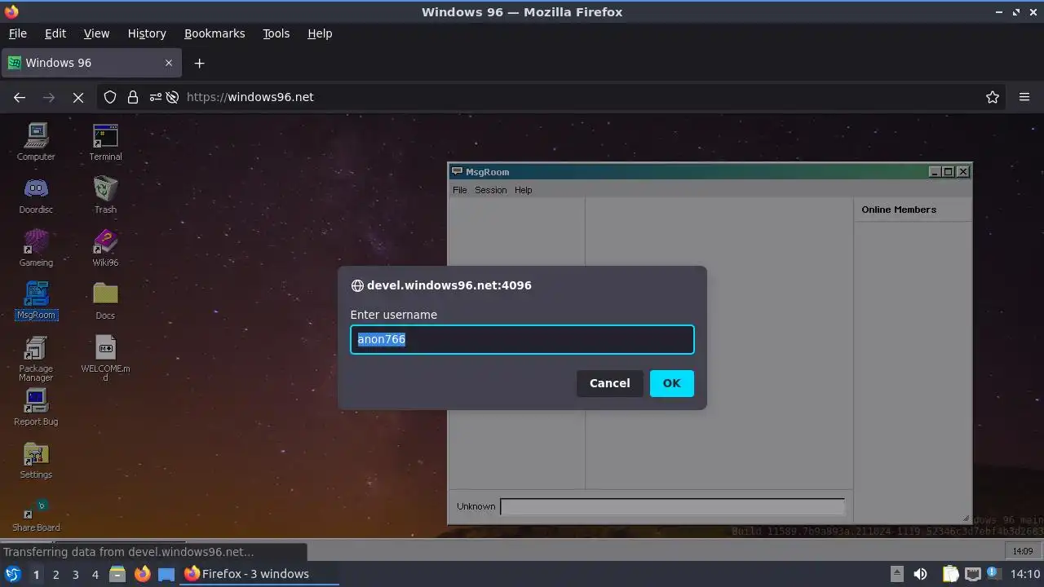Click Cancel in username dialog
Image resolution: width=1044 pixels, height=587 pixels.
click(609, 383)
